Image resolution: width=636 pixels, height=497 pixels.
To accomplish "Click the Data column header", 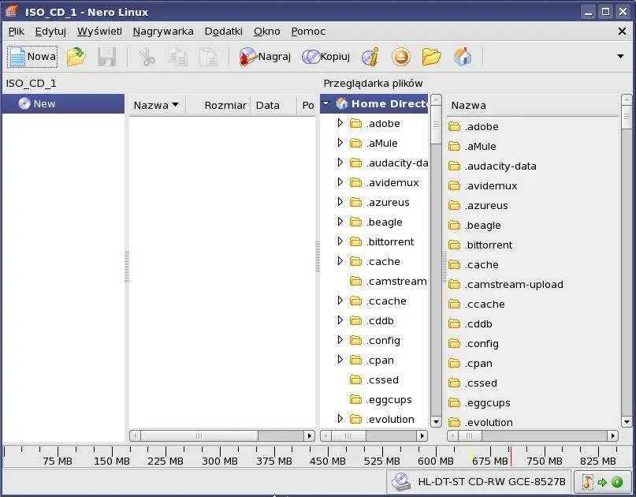I will 273,105.
